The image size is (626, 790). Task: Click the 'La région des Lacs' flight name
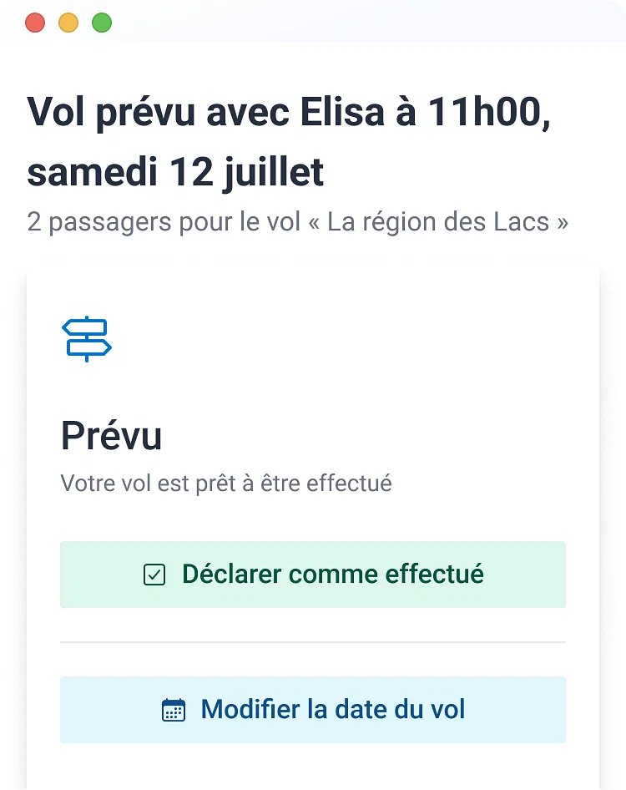tap(438, 222)
